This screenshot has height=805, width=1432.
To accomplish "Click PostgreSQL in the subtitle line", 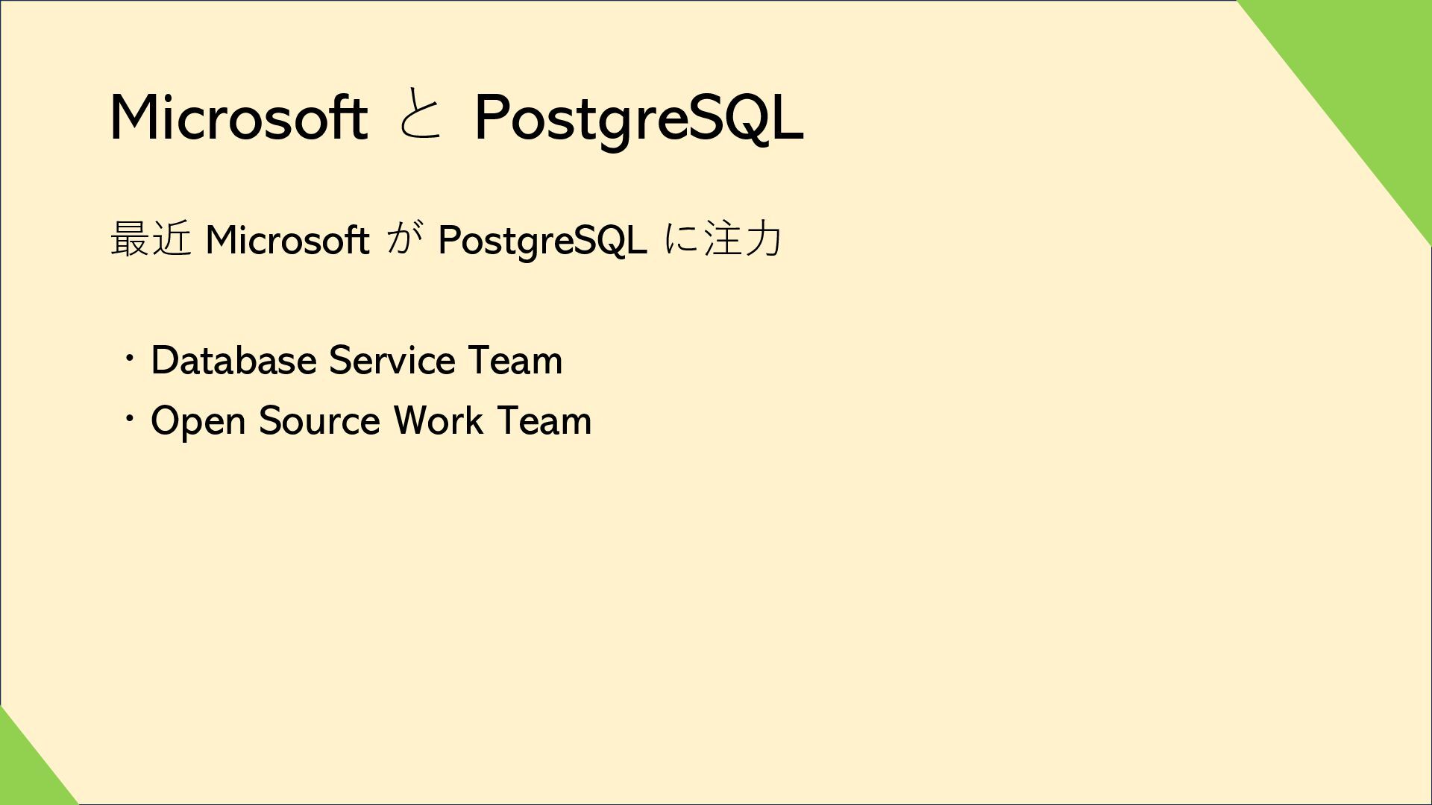I will pyautogui.click(x=542, y=241).
